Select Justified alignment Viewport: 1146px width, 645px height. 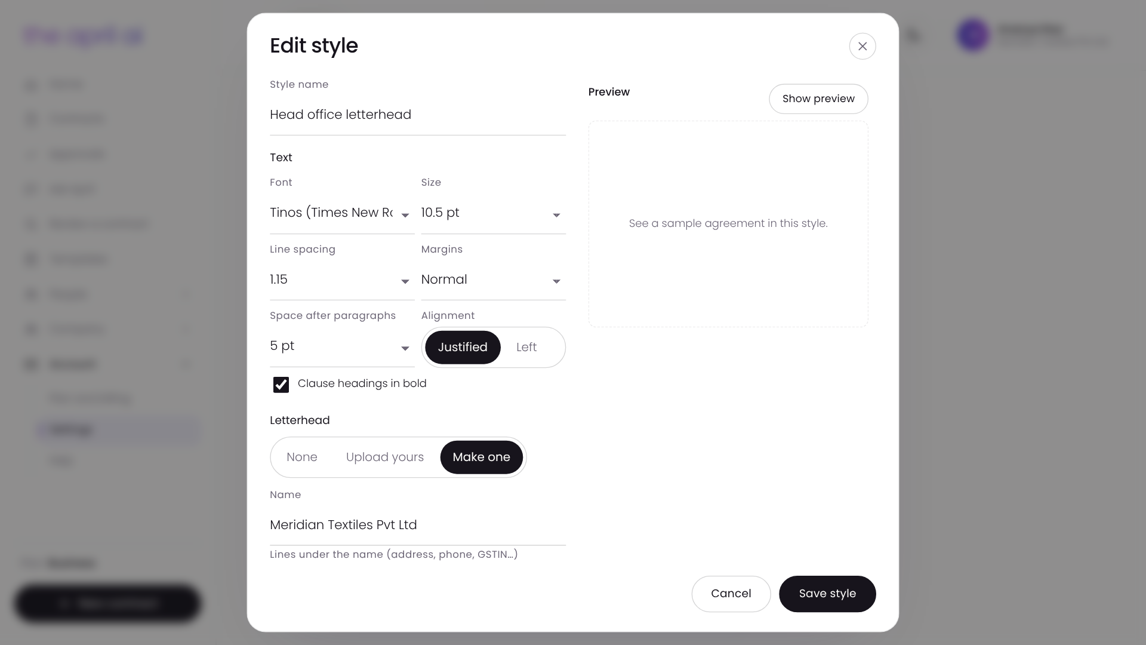point(463,347)
